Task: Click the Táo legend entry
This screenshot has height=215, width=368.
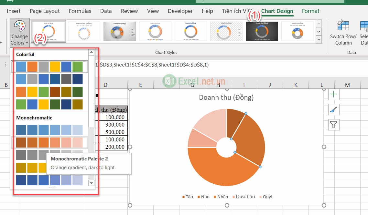Action: pos(188,197)
